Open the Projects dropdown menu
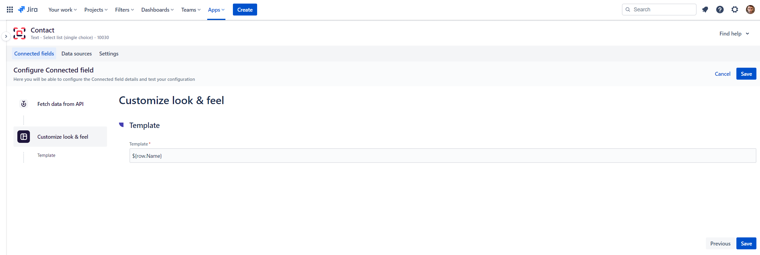Image resolution: width=760 pixels, height=255 pixels. tap(96, 10)
